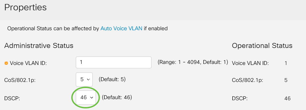Click the Voice VLAN ID input field

(113, 62)
